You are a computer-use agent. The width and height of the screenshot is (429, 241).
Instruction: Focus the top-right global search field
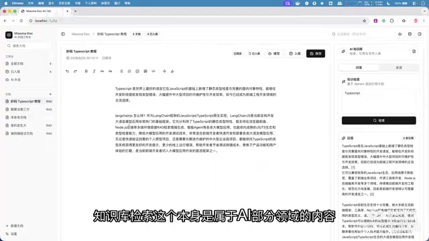click(x=362, y=34)
